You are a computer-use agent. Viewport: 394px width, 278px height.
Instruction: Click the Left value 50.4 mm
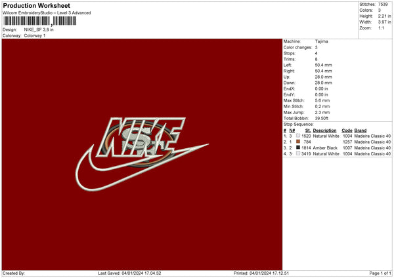(323, 65)
